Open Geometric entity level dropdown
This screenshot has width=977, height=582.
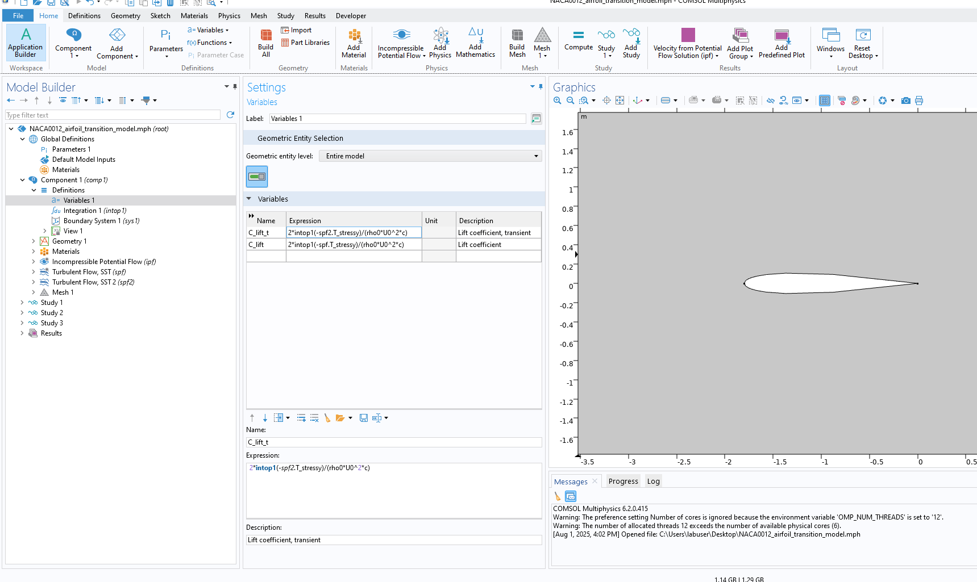point(430,156)
